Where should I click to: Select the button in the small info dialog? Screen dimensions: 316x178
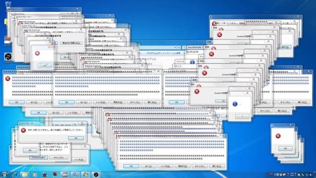[242, 117]
